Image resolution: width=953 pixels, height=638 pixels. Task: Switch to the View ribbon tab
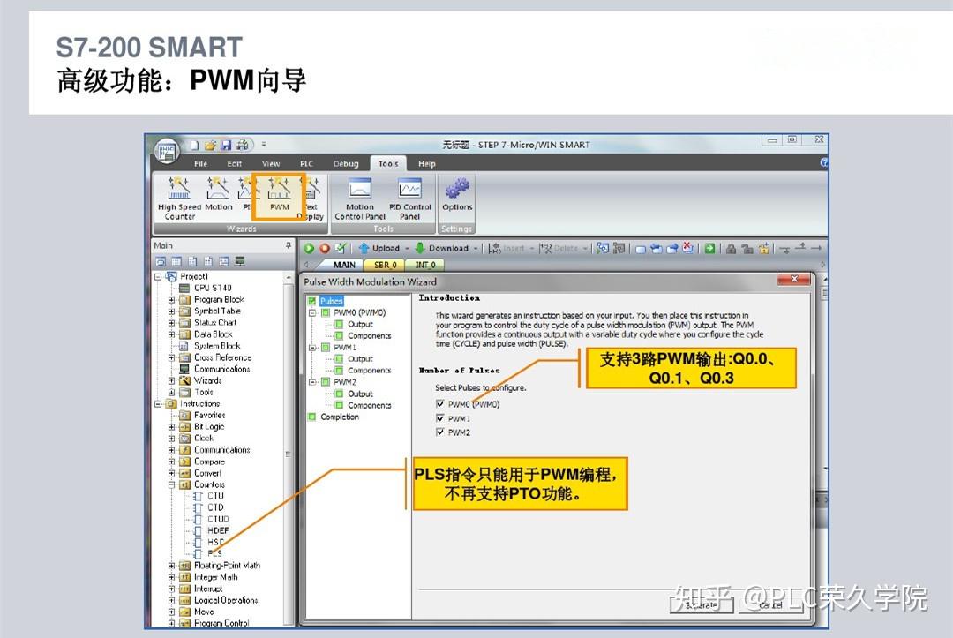[271, 163]
